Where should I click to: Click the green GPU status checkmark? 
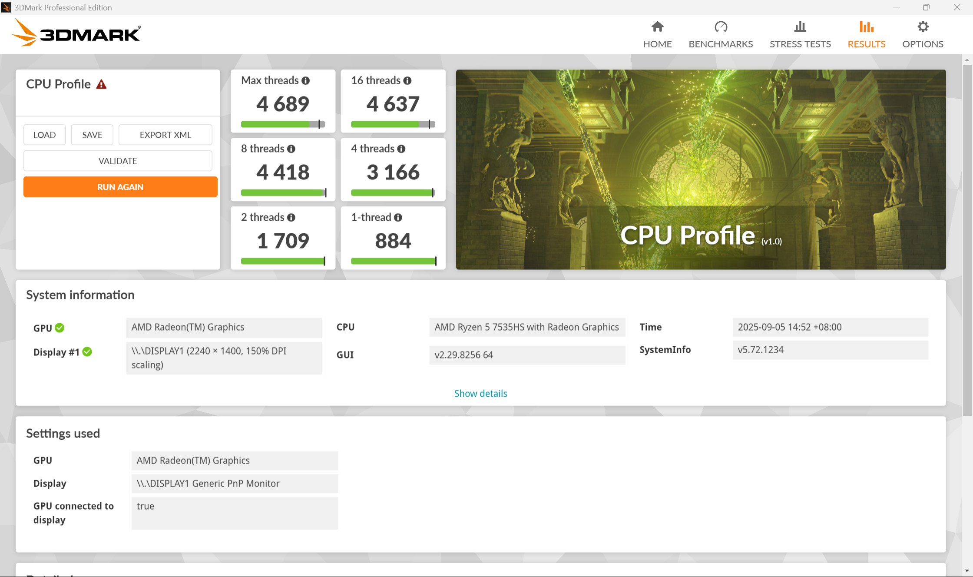tap(60, 328)
